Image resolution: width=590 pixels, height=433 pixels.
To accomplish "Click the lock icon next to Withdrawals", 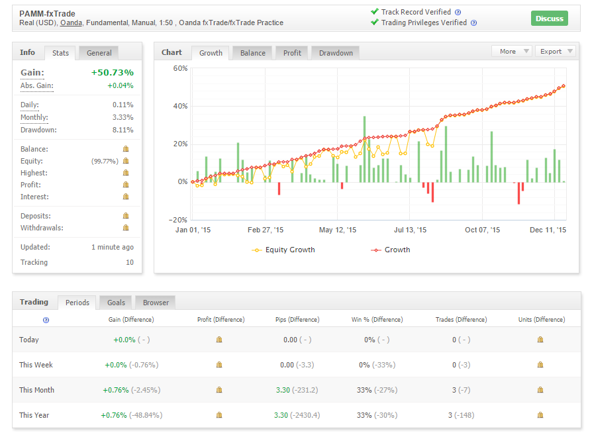I will (x=126, y=228).
